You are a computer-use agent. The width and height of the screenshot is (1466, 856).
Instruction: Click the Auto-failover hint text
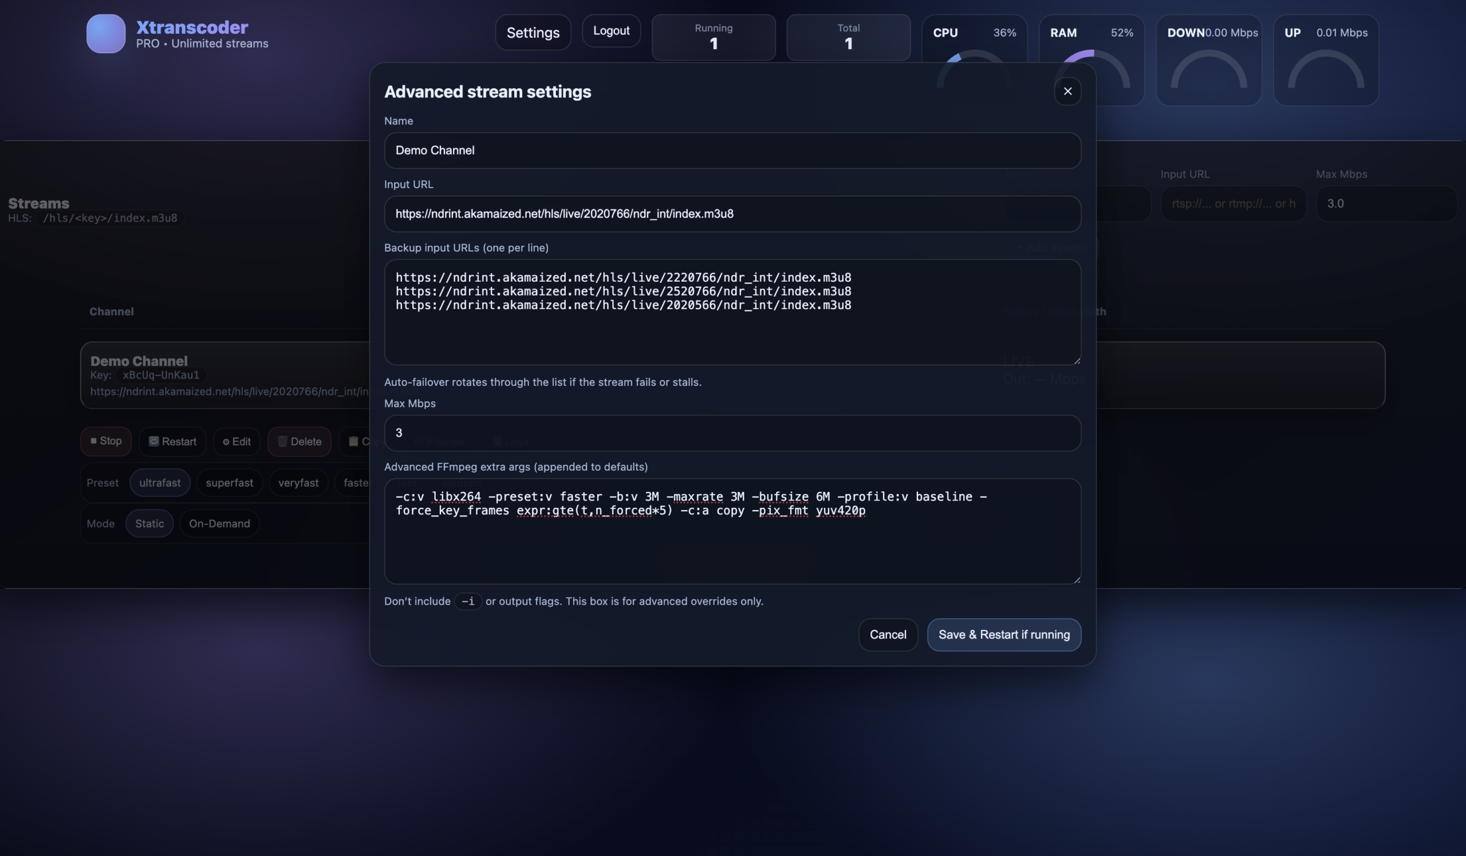pos(543,382)
